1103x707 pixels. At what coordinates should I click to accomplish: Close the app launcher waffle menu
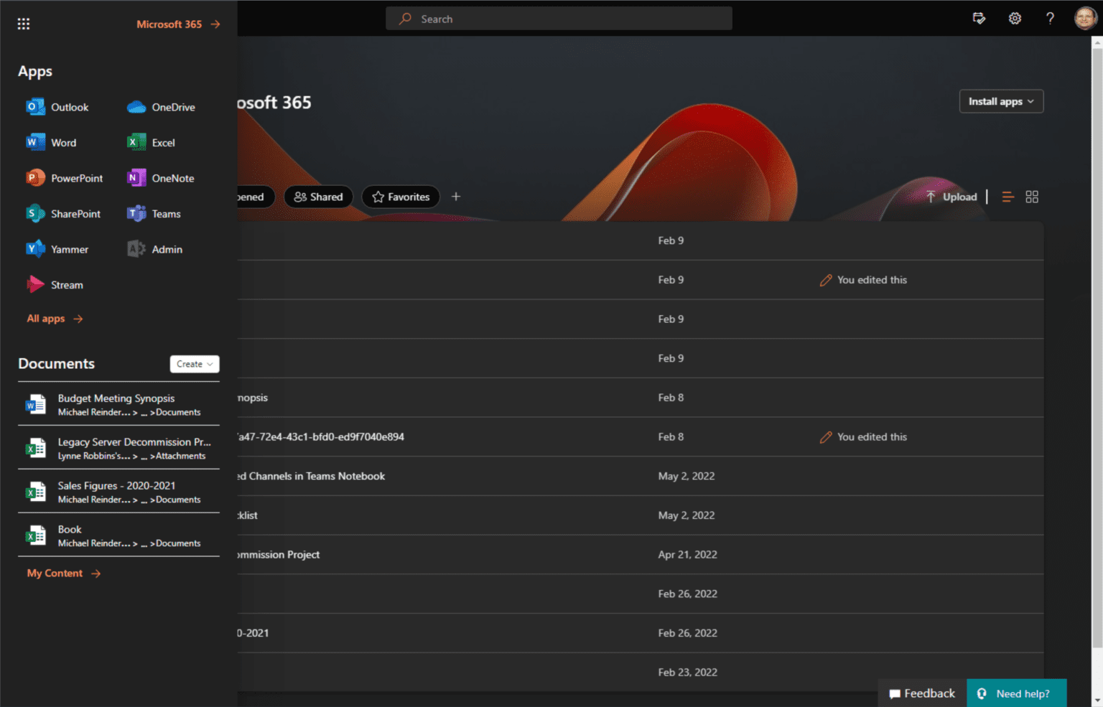(24, 24)
